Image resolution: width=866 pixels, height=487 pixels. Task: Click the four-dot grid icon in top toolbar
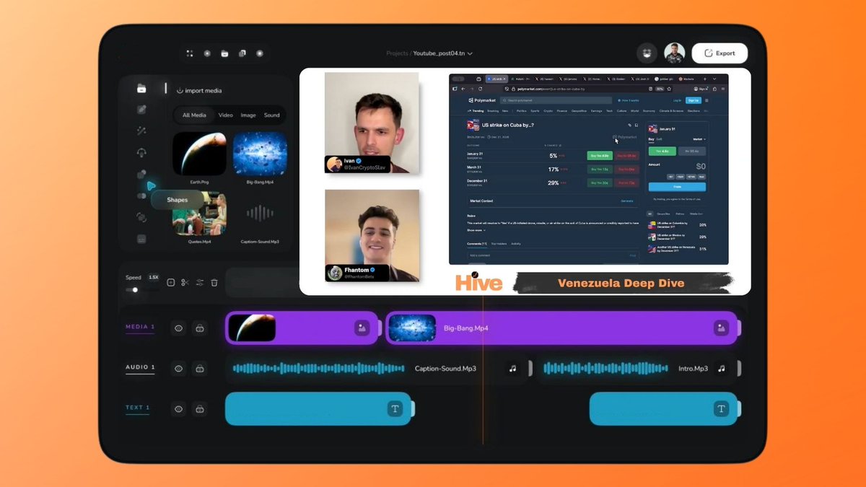pyautogui.click(x=190, y=53)
